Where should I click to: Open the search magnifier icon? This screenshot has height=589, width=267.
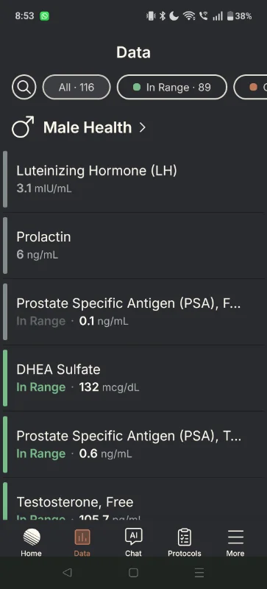[24, 87]
